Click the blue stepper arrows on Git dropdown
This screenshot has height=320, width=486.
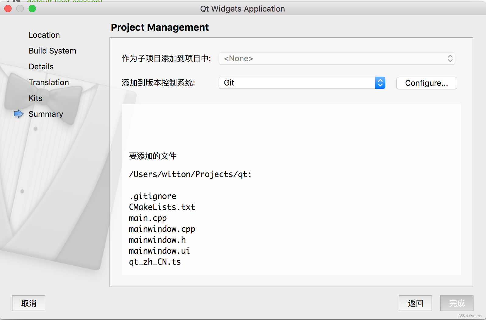(x=380, y=83)
